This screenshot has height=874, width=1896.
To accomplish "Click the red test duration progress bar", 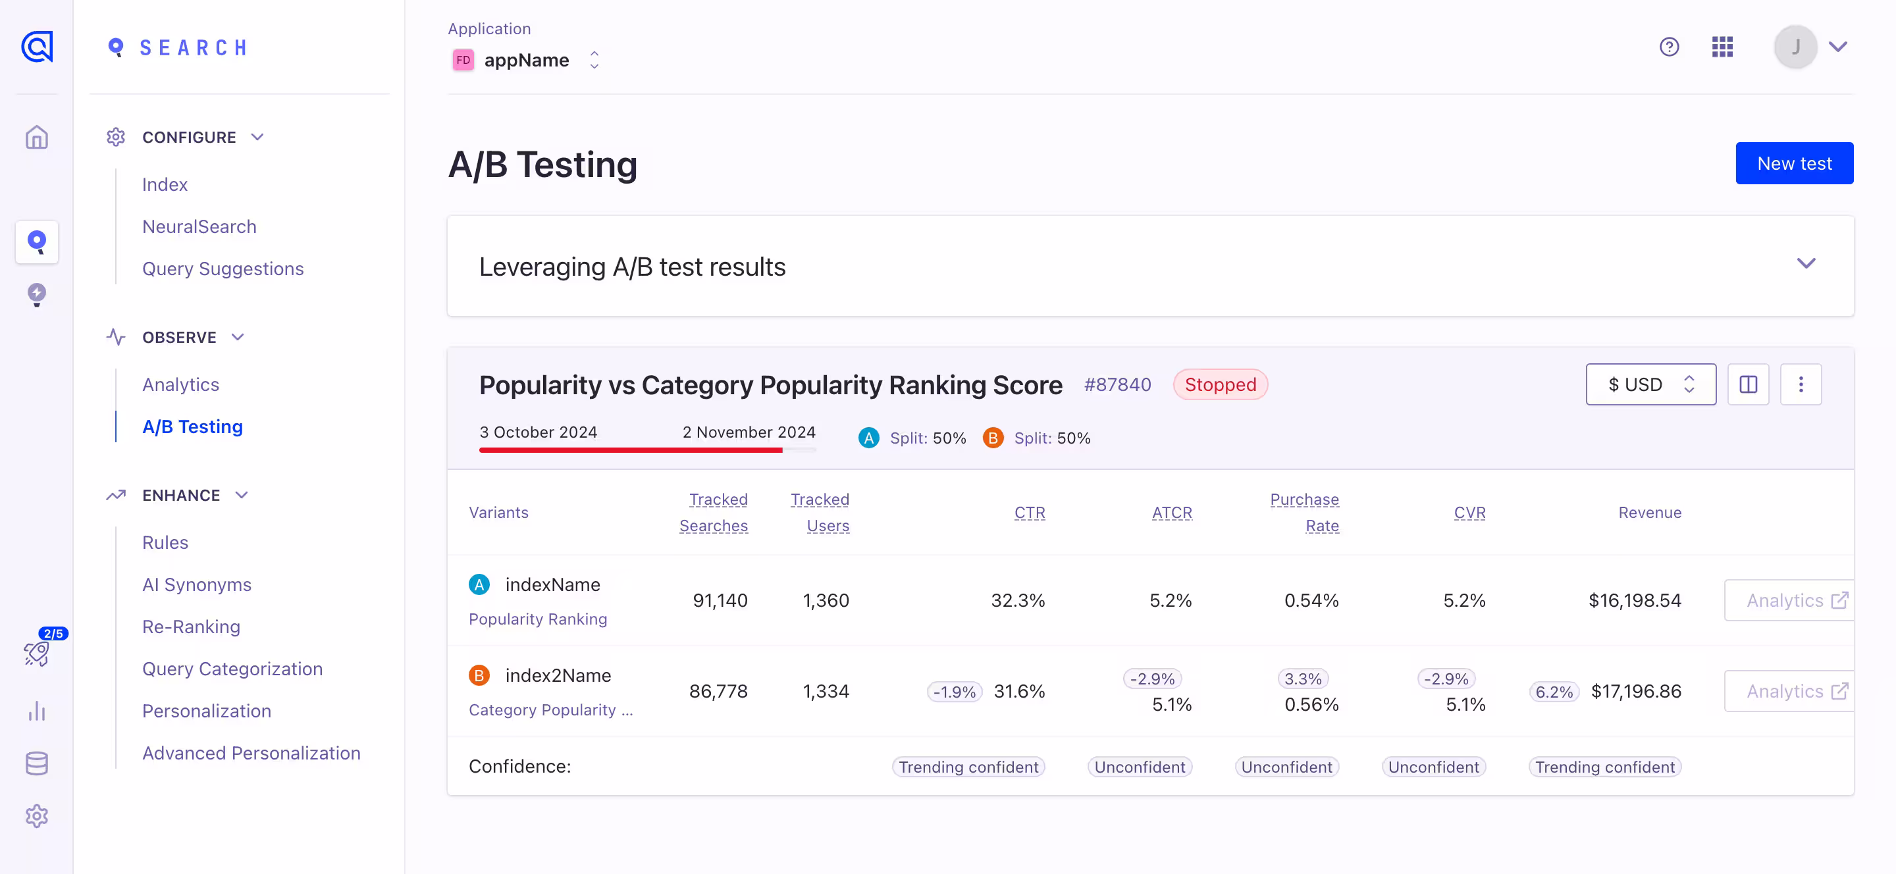I will pyautogui.click(x=630, y=450).
